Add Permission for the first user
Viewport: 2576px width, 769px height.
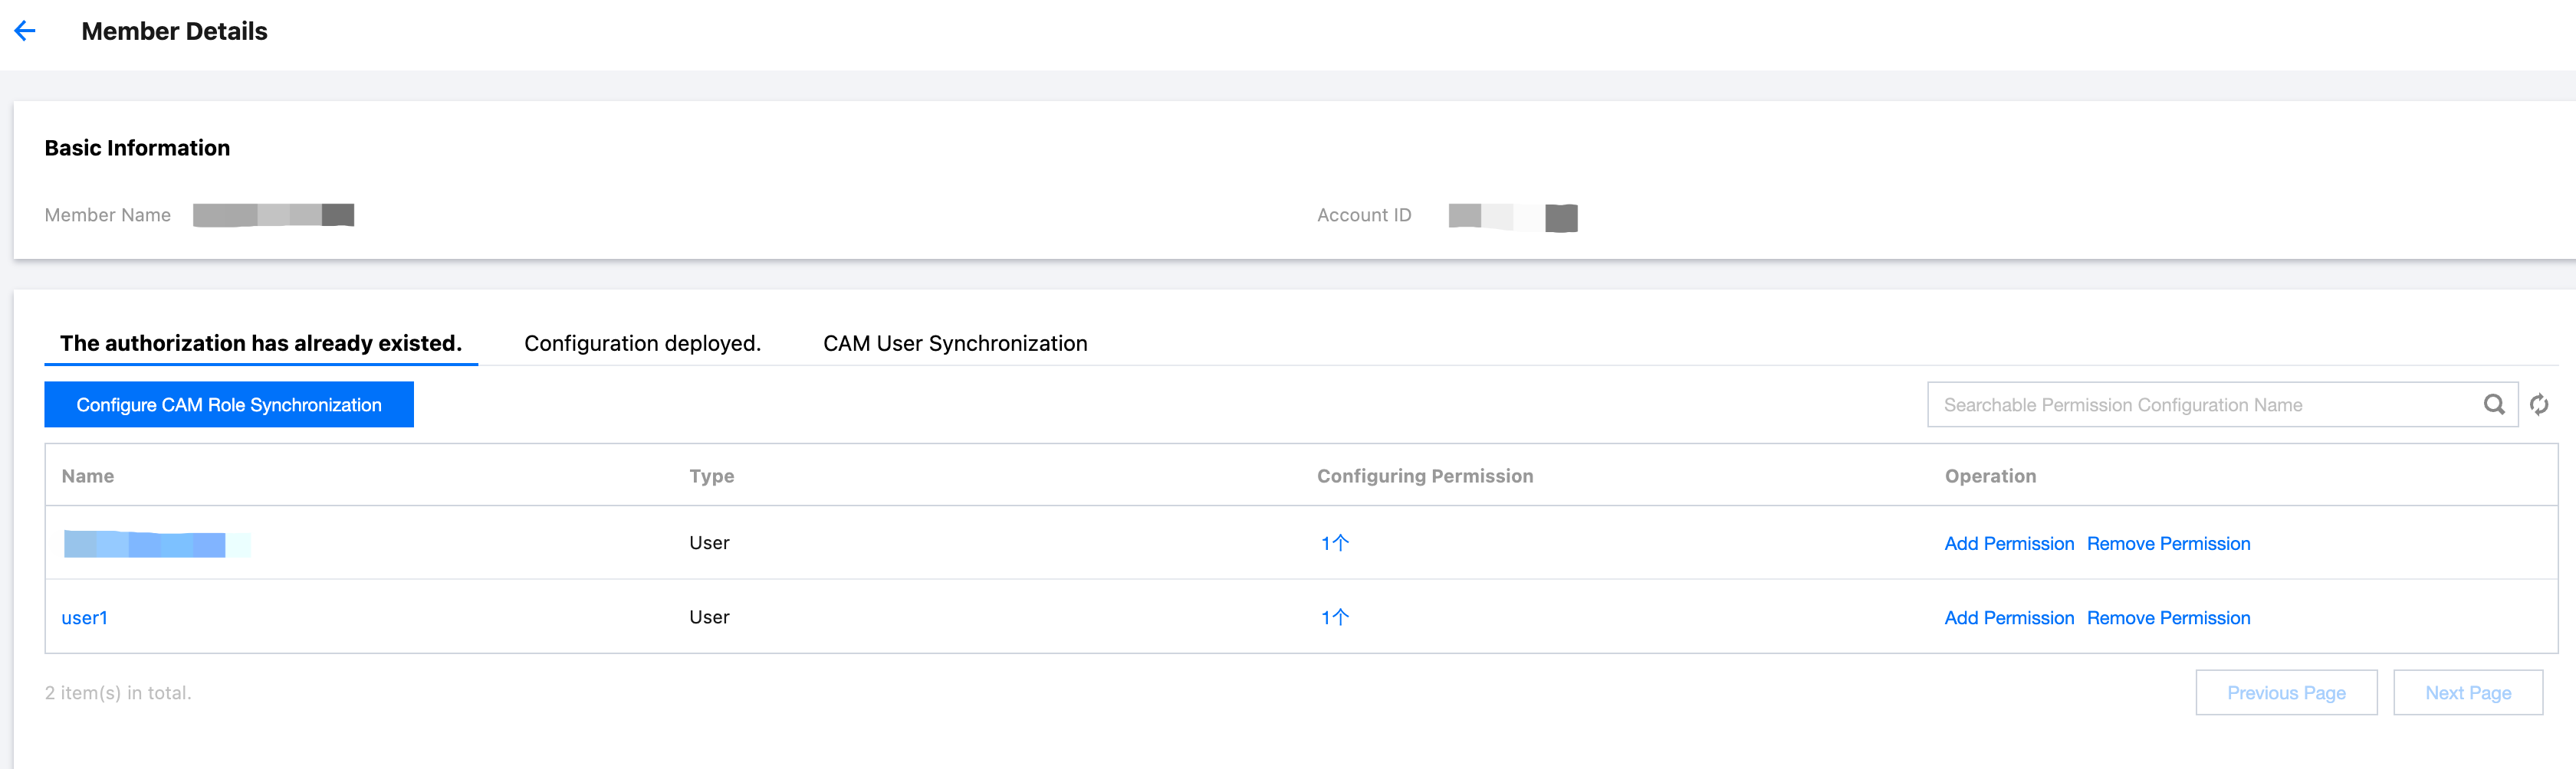point(2008,543)
